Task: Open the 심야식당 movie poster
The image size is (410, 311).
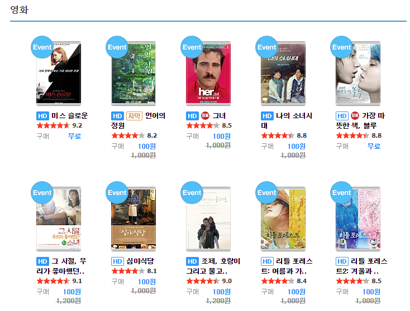Action: click(134, 219)
